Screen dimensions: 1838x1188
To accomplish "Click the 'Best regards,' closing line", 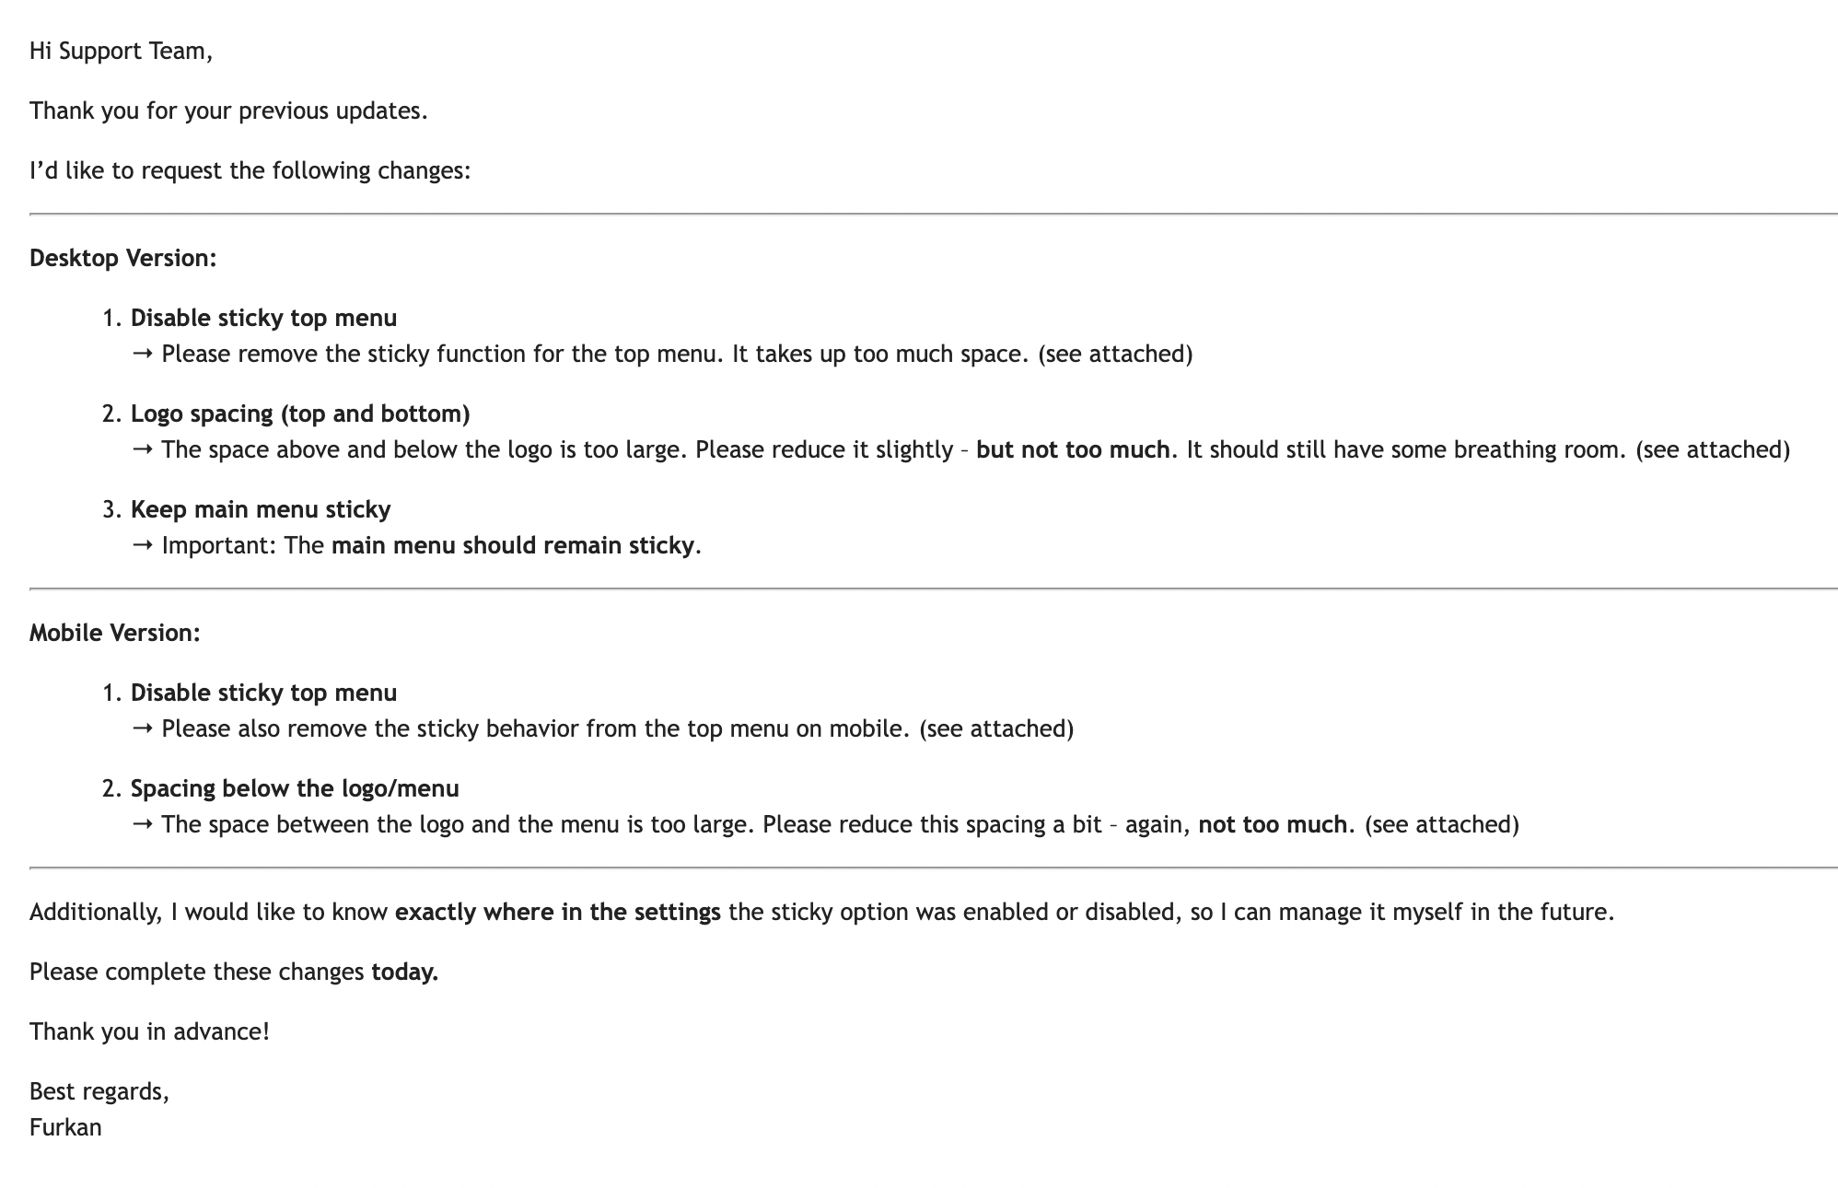I will [x=99, y=1092].
